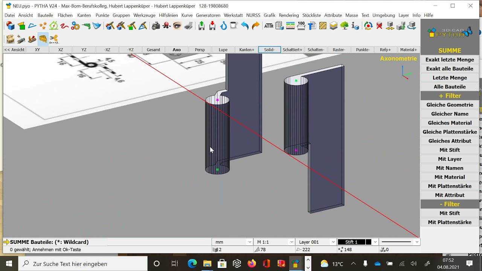The image size is (482, 271).
Task: Open the Rendering menu
Action: point(289,15)
